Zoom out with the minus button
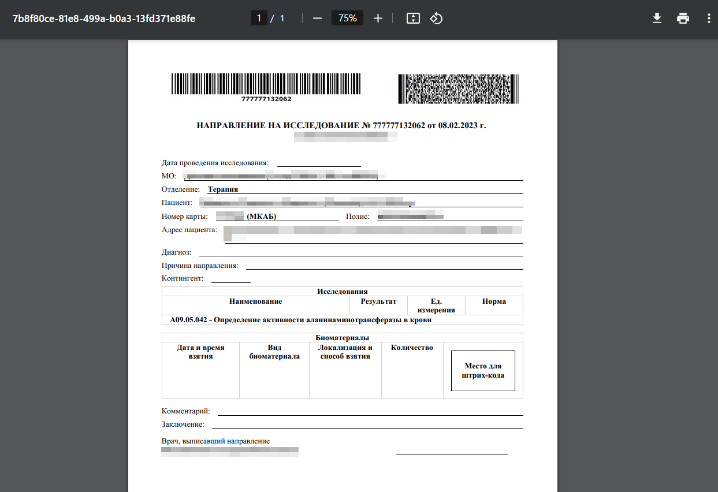 pos(317,18)
